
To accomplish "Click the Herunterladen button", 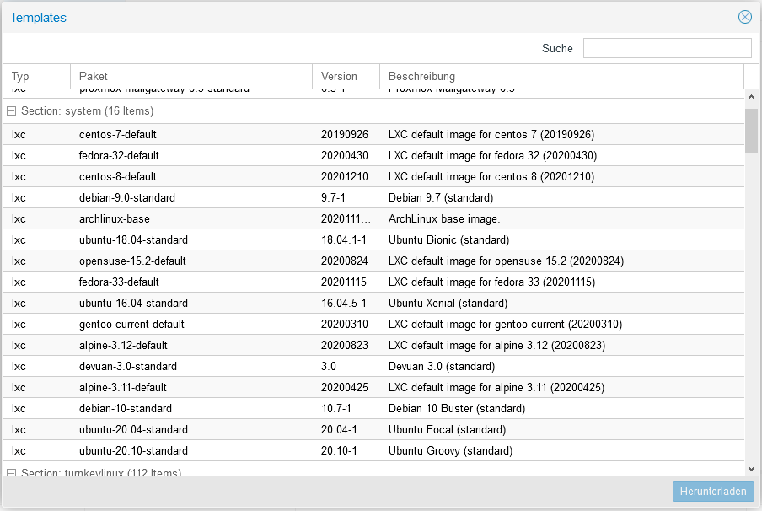I will pos(713,492).
